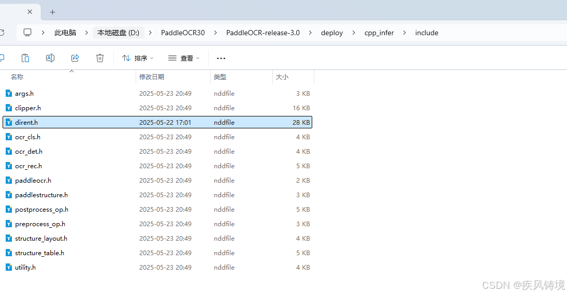Click the file icon of ocr_rec.h
The width and height of the screenshot is (567, 294).
pos(9,166)
